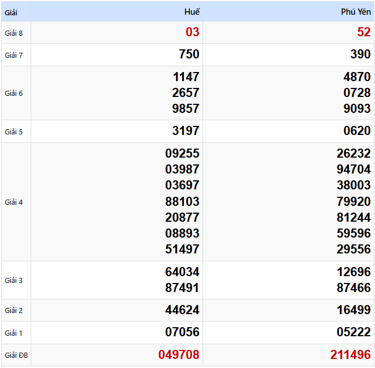The image size is (375, 368).
Task: Select Giải 2 result 16499
Action: point(353,310)
